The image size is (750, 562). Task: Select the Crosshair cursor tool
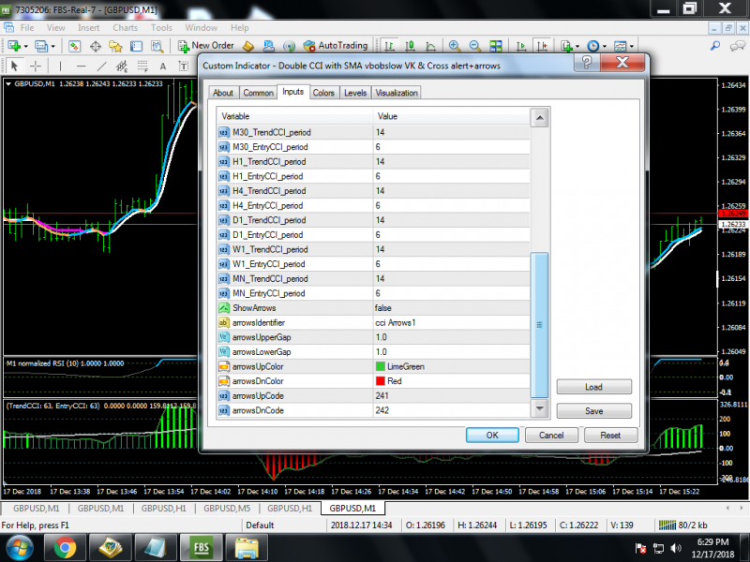(x=36, y=66)
